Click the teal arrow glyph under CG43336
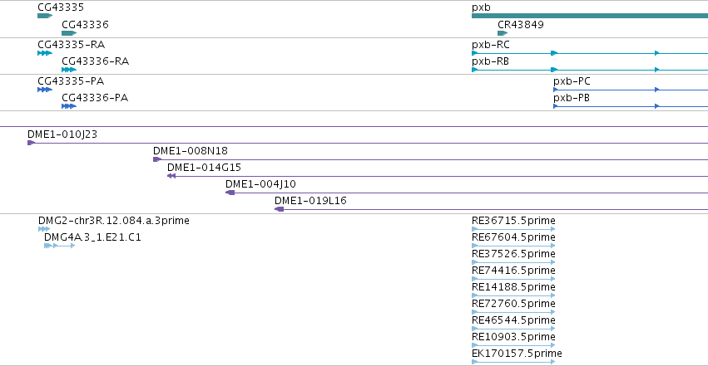This screenshot has height=366, width=708. (69, 33)
